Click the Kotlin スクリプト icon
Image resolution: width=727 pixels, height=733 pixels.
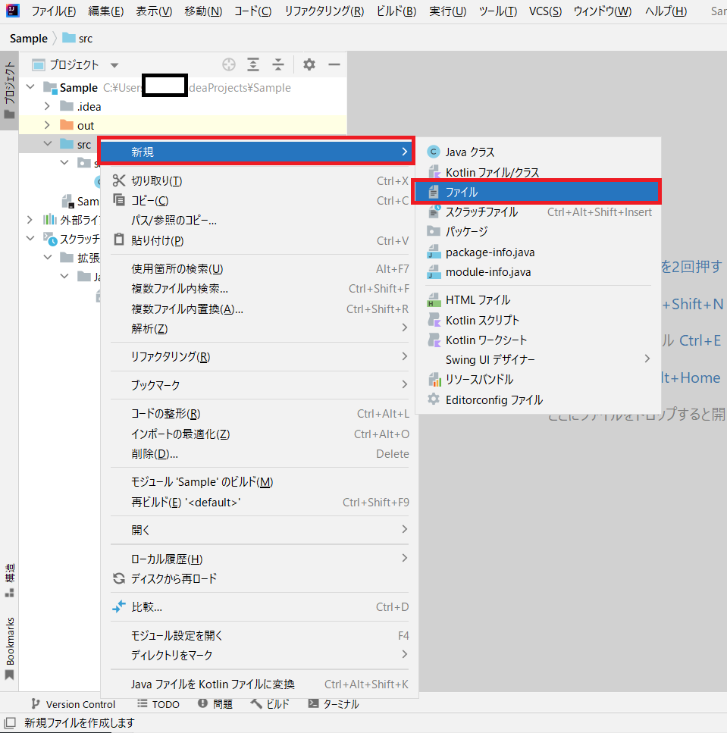(434, 320)
